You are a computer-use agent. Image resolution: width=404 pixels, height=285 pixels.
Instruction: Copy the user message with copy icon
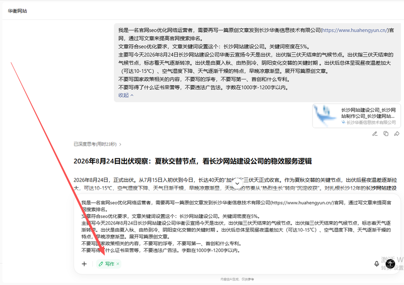pyautogui.click(x=386, y=134)
